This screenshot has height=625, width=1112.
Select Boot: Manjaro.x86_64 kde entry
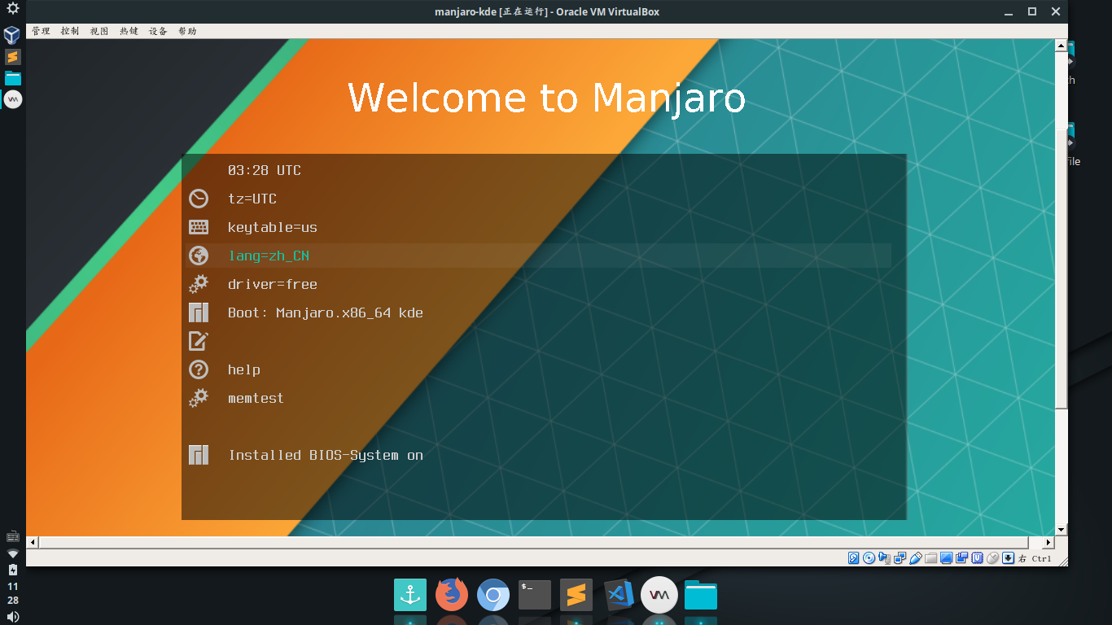click(x=539, y=312)
